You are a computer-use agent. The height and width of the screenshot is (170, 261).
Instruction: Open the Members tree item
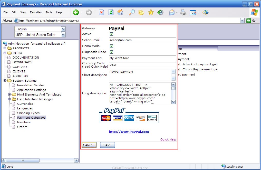pyautogui.click(x=24, y=122)
